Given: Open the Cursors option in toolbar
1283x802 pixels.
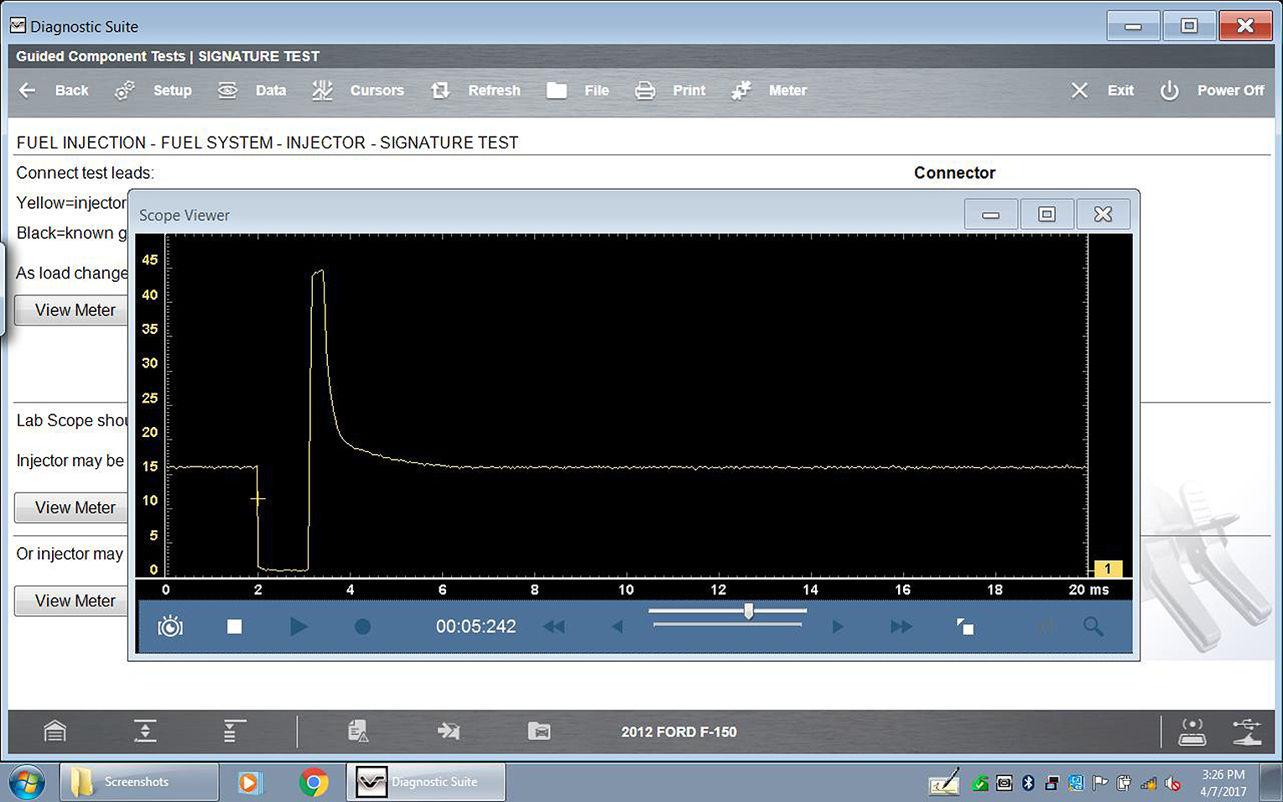Looking at the screenshot, I should [x=359, y=91].
